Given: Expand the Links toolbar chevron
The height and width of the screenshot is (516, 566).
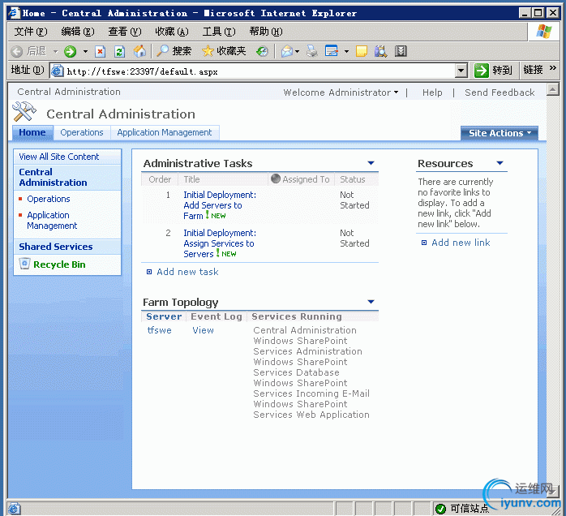Looking at the screenshot, I should pos(553,68).
